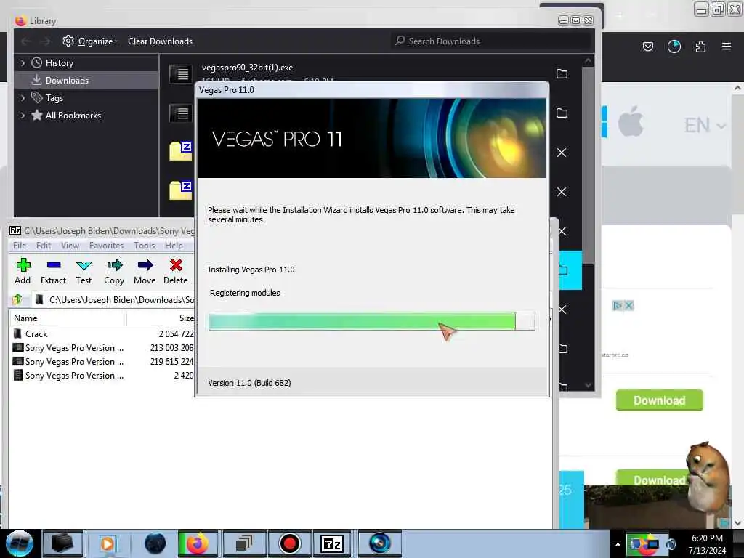Viewport: 744px width, 558px height.
Task: Click the Windows Start orb
Action: 20,543
